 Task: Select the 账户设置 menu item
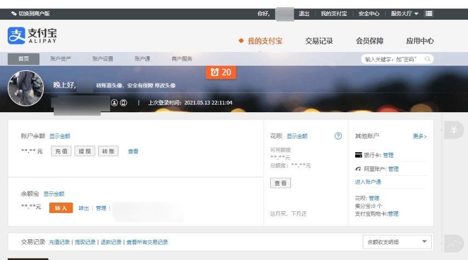coord(102,59)
